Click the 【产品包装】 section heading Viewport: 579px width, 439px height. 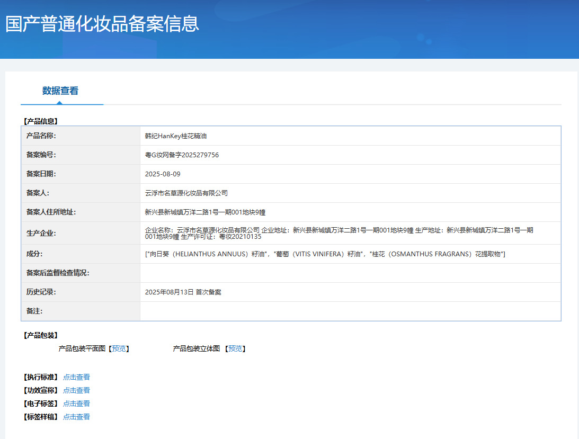click(x=41, y=335)
